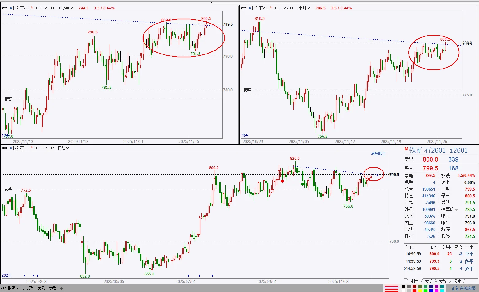Click the blue dot beside the 1小时 chart title

pos(250,8)
